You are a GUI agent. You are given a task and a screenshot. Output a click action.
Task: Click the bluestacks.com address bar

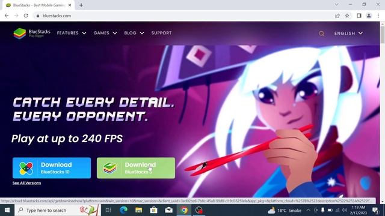tap(184, 16)
